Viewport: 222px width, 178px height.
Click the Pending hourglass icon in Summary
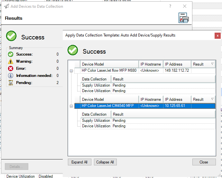tap(11, 83)
